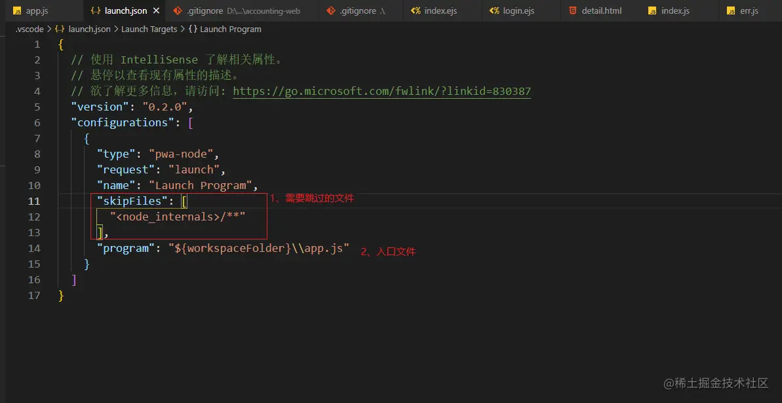
Task: Click the "Launch Program" string value
Action: point(201,185)
